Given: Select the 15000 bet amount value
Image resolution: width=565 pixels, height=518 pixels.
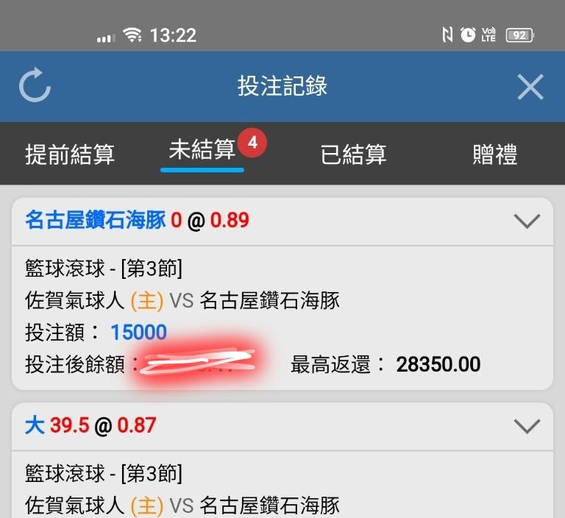Looking at the screenshot, I should point(139,332).
